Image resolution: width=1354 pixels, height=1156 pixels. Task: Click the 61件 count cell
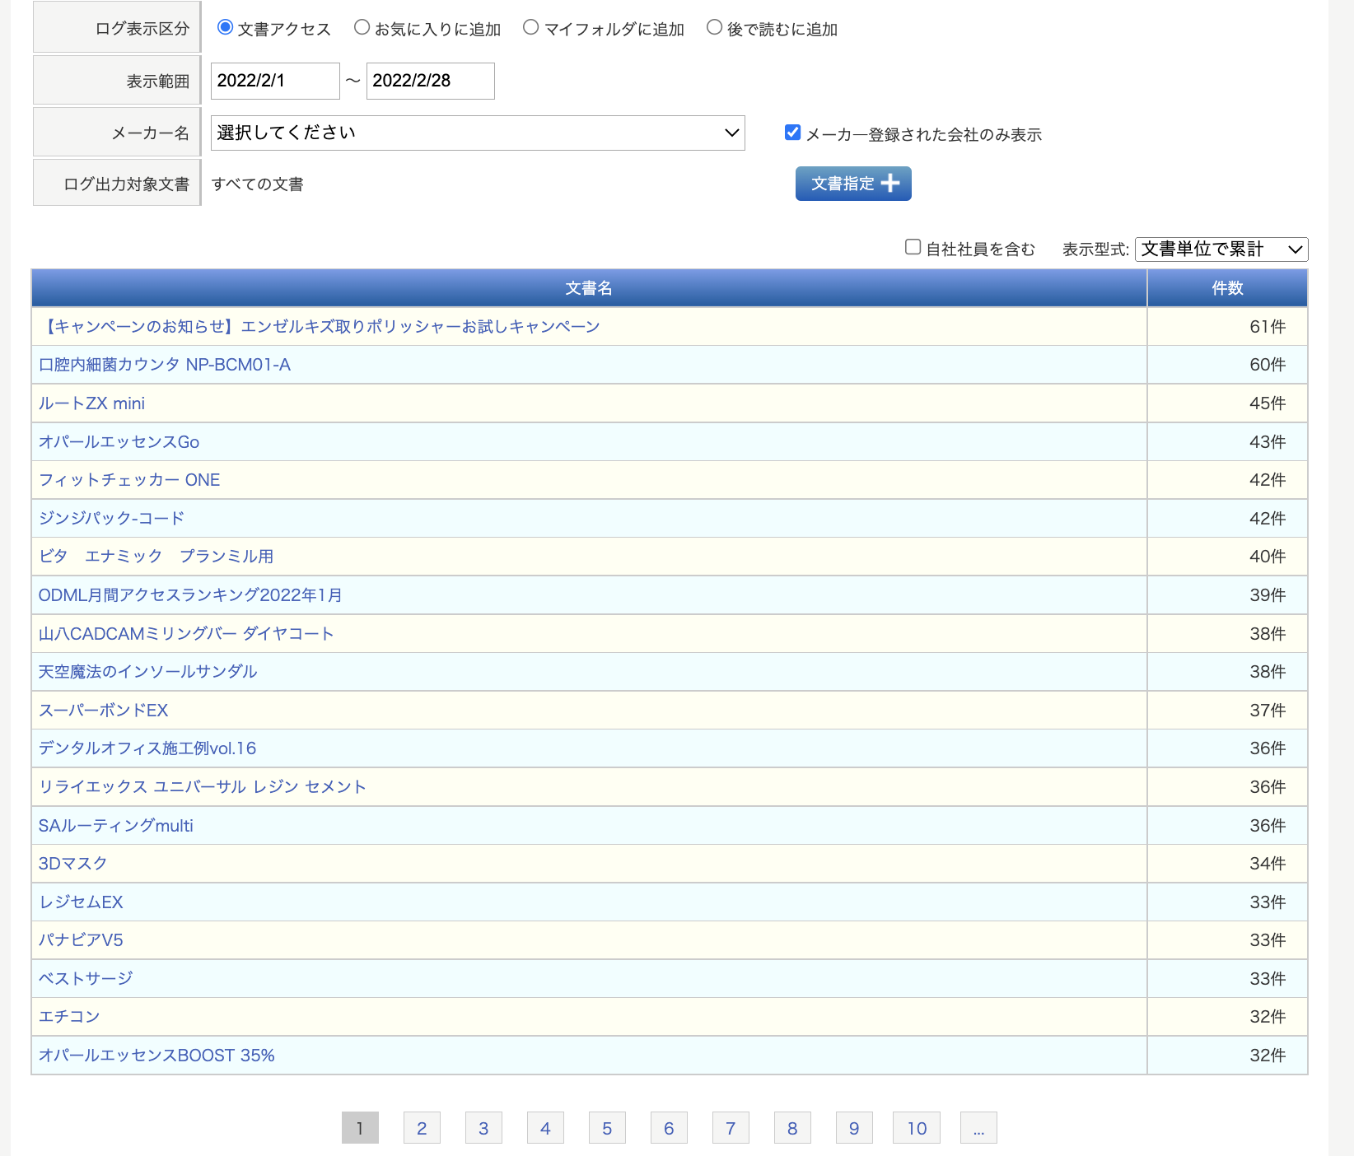point(1227,327)
